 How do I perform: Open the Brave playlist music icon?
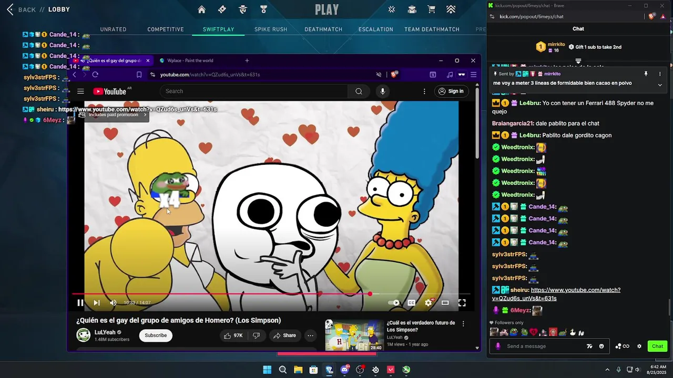tap(450, 75)
